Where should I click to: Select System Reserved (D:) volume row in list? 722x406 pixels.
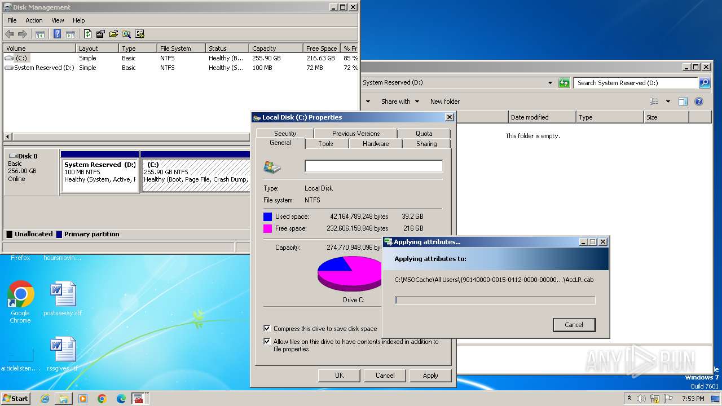pyautogui.click(x=180, y=68)
